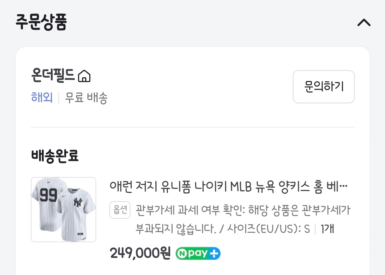Collapse the 주문상품 section with the chevron

(364, 23)
